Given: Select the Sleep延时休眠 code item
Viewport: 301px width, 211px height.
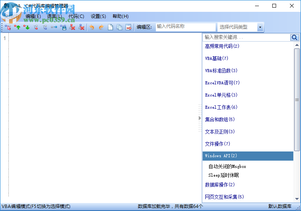Looking at the screenshot, I should [x=223, y=175].
